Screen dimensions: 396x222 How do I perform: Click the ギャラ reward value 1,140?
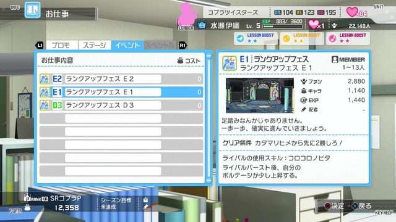(356, 91)
